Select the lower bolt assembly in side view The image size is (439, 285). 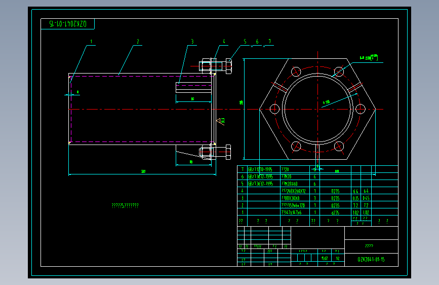[215, 152]
